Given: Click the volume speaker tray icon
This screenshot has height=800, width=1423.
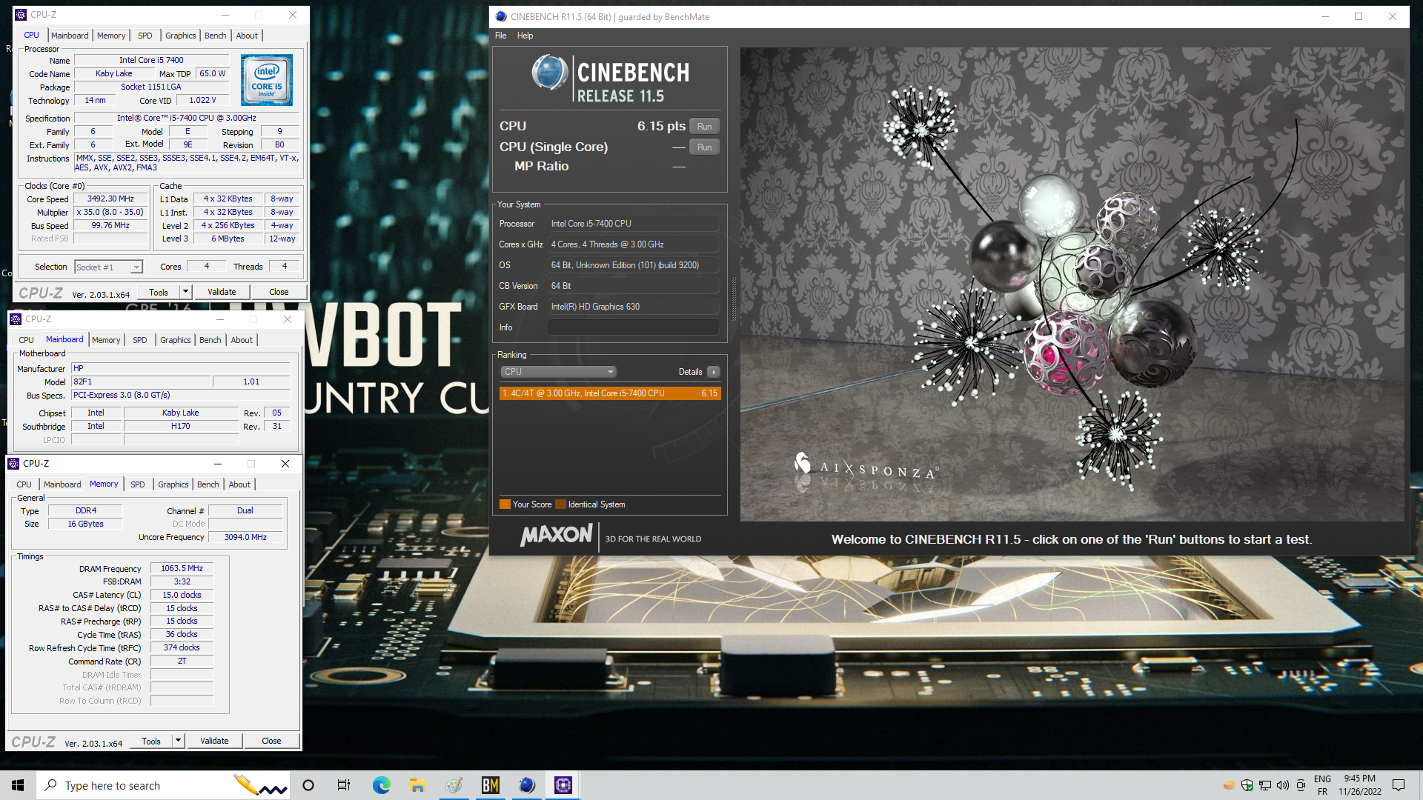Looking at the screenshot, I should [1283, 785].
